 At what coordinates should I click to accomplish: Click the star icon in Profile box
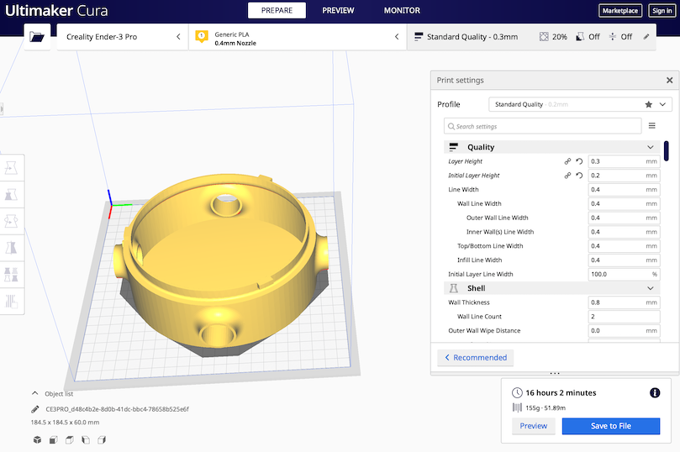tap(648, 104)
